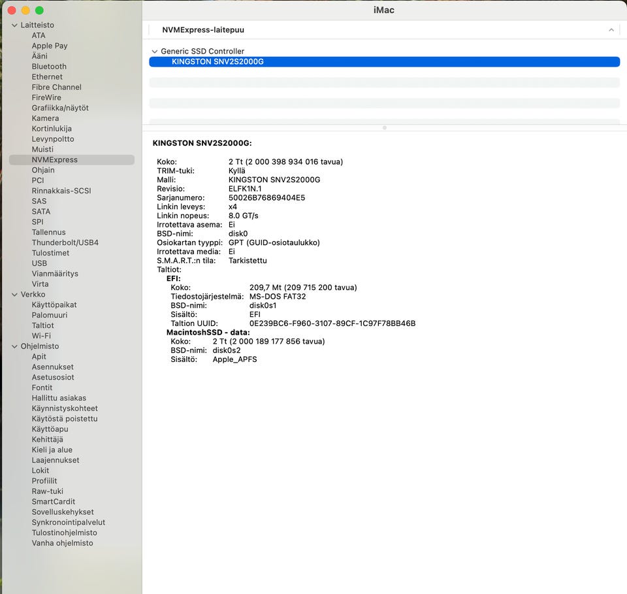Open Tallennus in the sidebar

[x=48, y=233]
